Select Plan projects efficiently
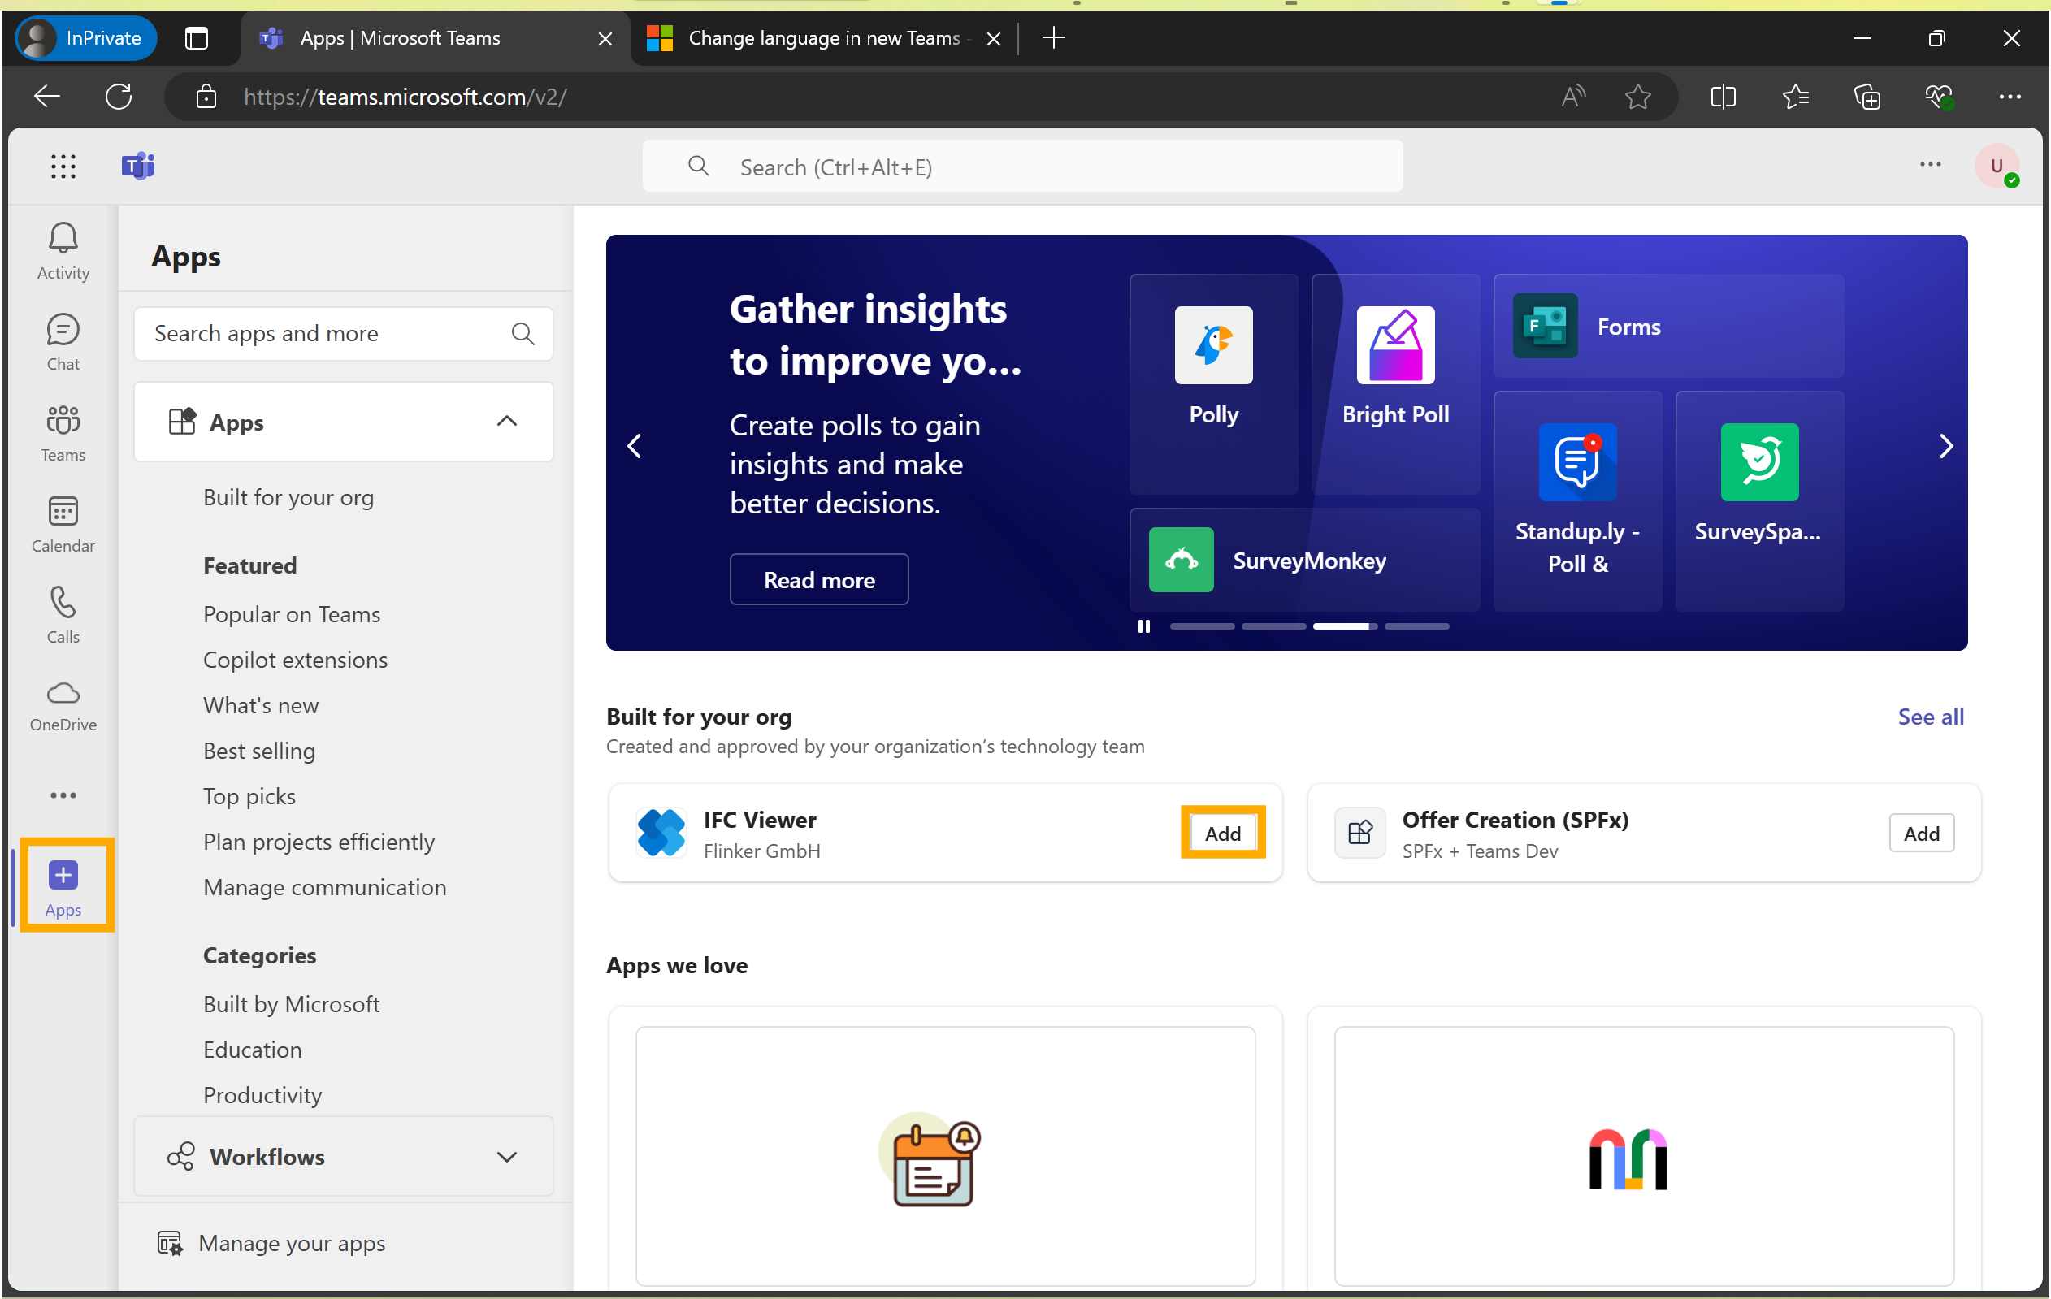Screen dimensions: 2051x1299 click(319, 841)
